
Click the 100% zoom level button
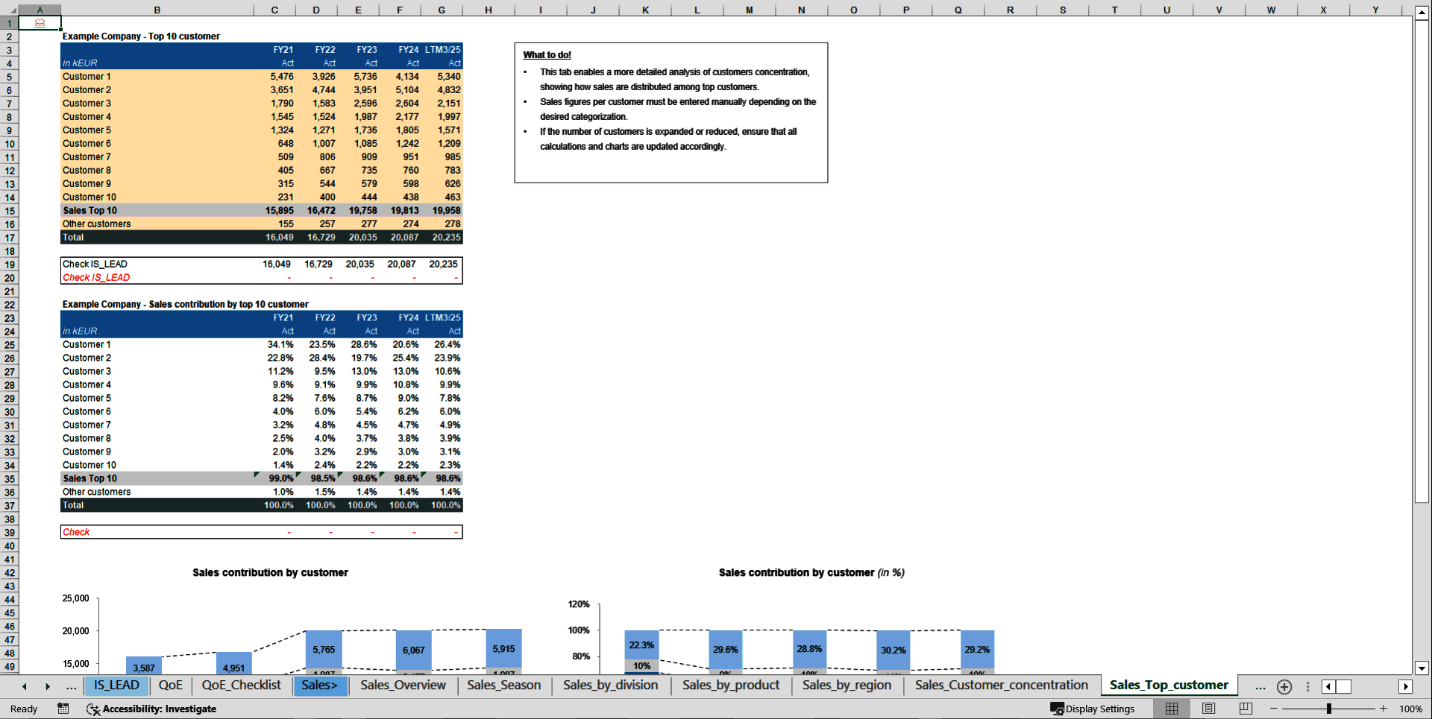[x=1411, y=709]
